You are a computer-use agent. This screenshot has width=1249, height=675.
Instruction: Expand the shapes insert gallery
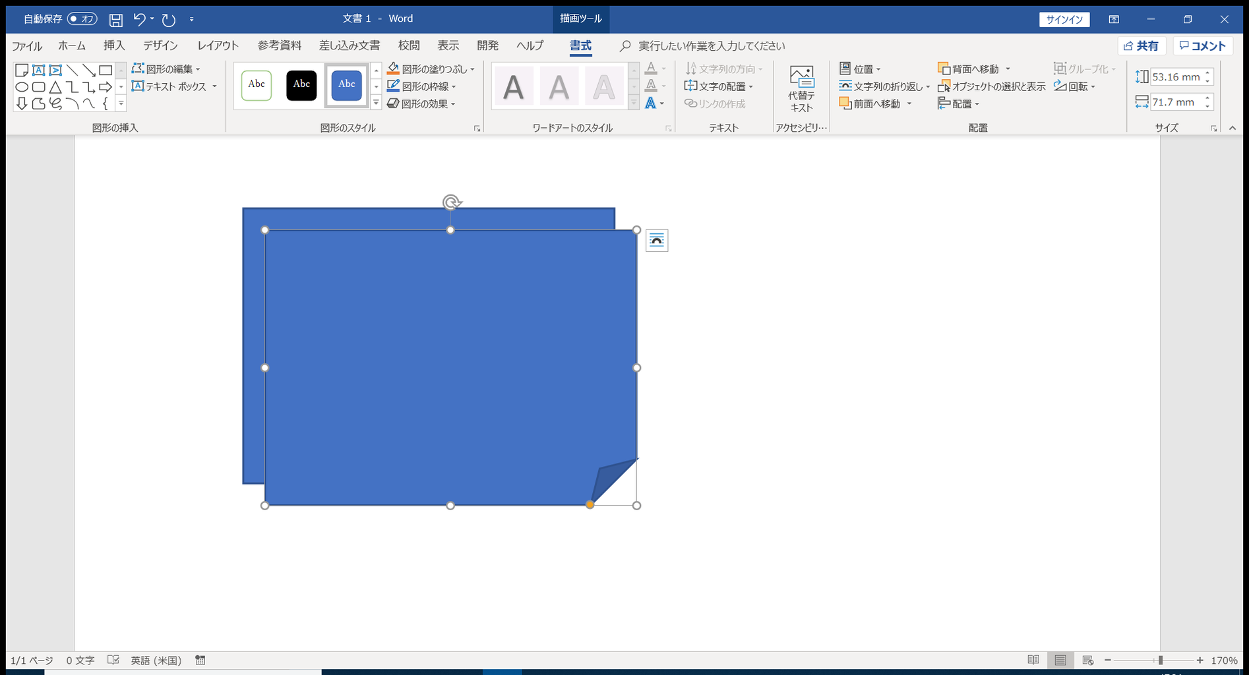(x=121, y=103)
